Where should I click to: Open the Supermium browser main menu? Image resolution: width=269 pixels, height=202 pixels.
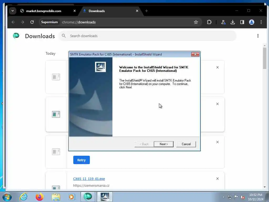(261, 22)
